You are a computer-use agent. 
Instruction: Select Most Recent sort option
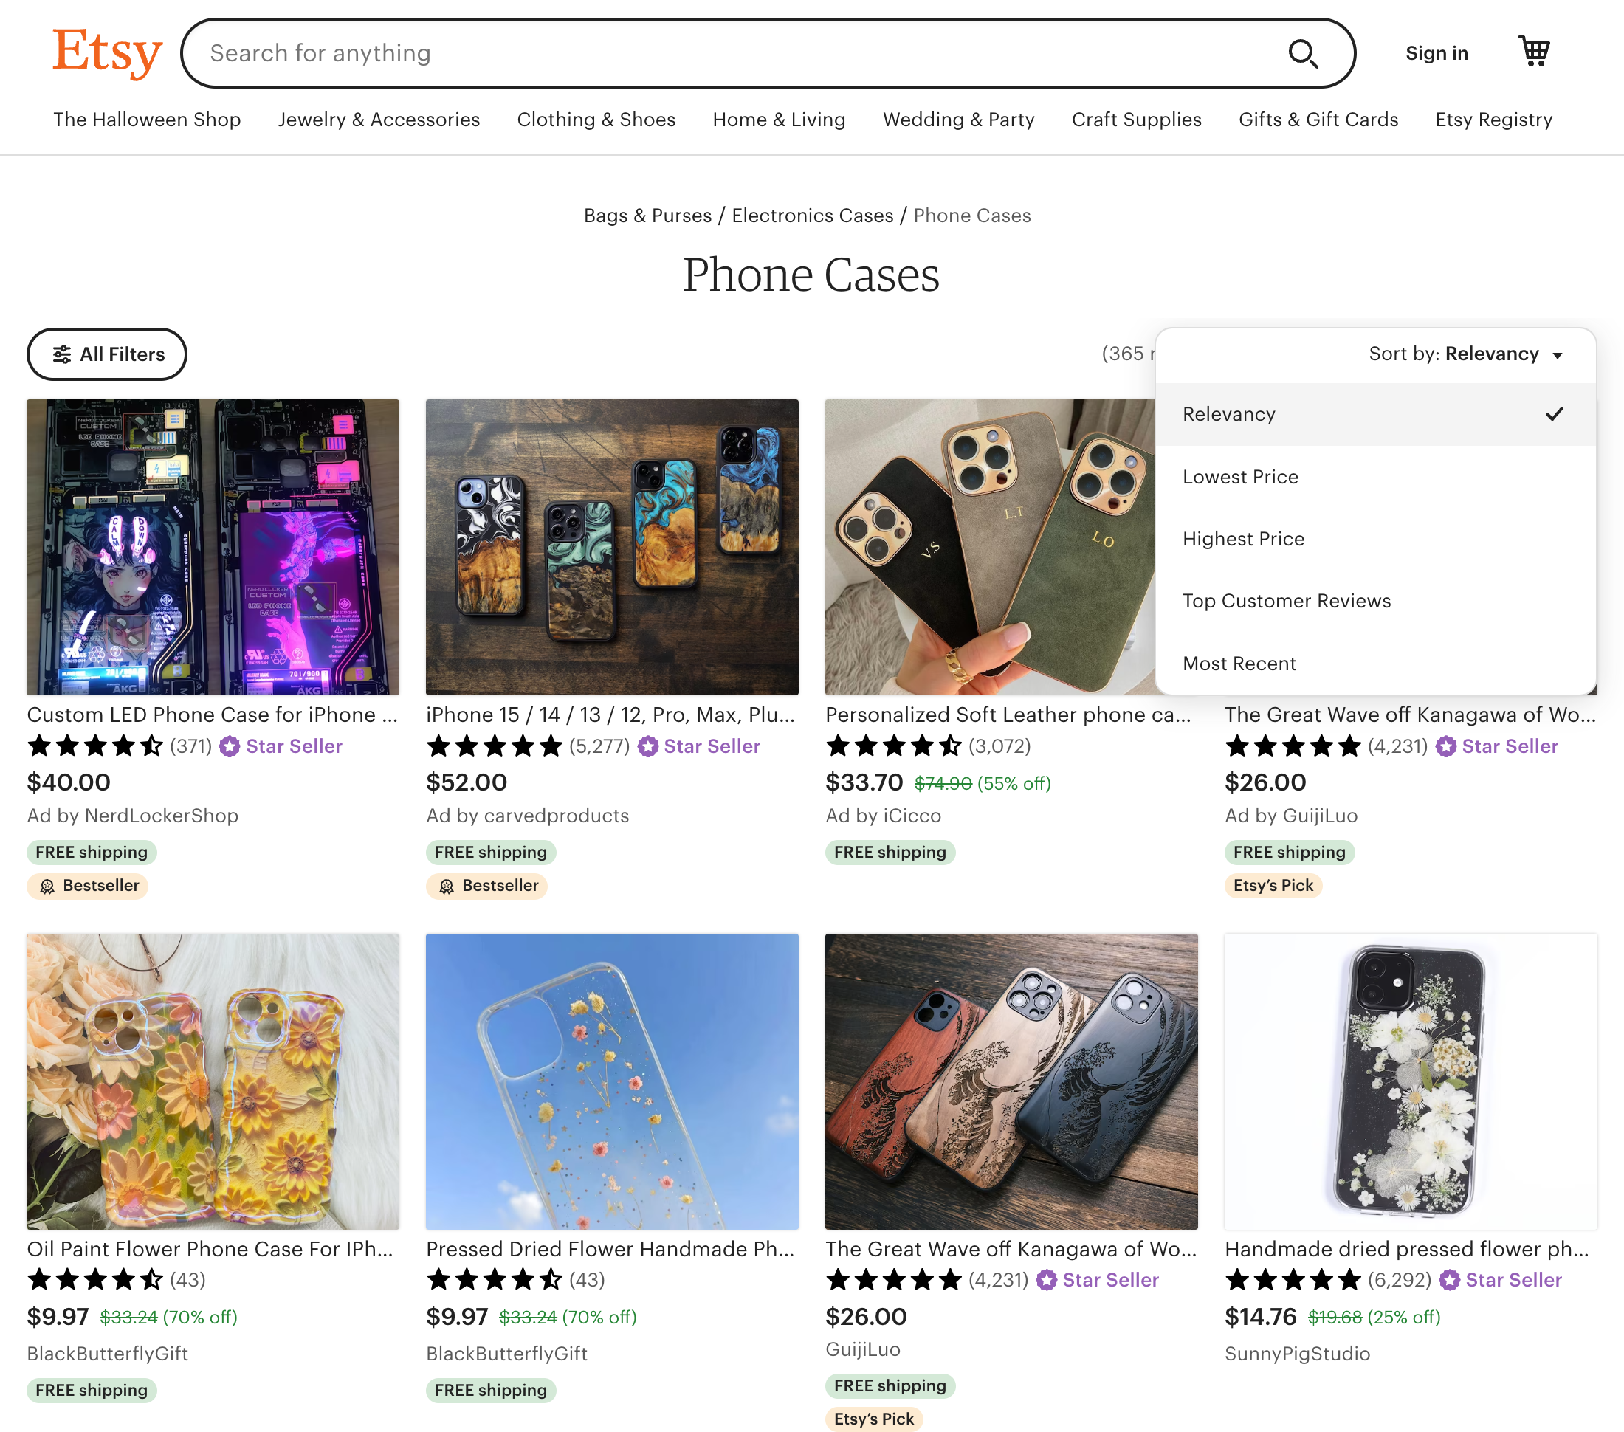1239,664
